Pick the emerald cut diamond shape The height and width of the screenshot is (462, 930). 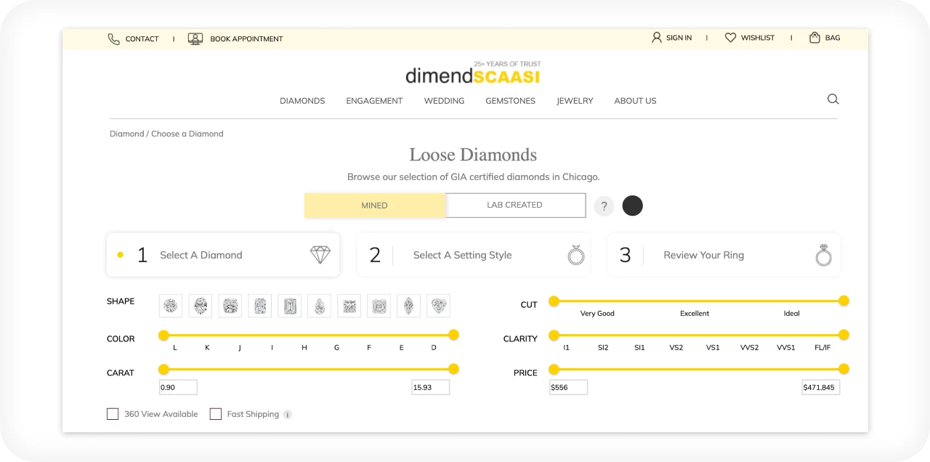[290, 306]
